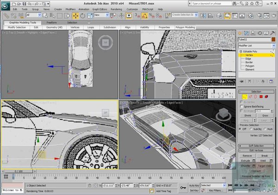Toggle Angle Snap in main toolbar

(145, 16)
